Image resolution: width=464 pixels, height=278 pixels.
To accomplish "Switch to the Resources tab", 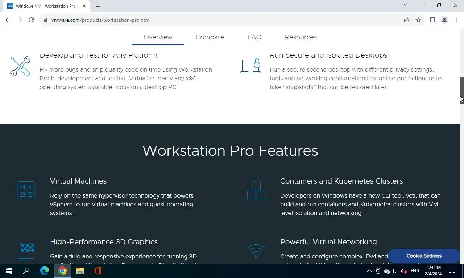I will (301, 37).
